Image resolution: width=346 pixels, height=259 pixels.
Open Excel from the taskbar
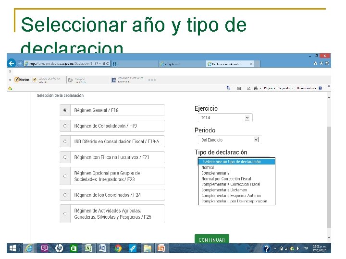88,248
